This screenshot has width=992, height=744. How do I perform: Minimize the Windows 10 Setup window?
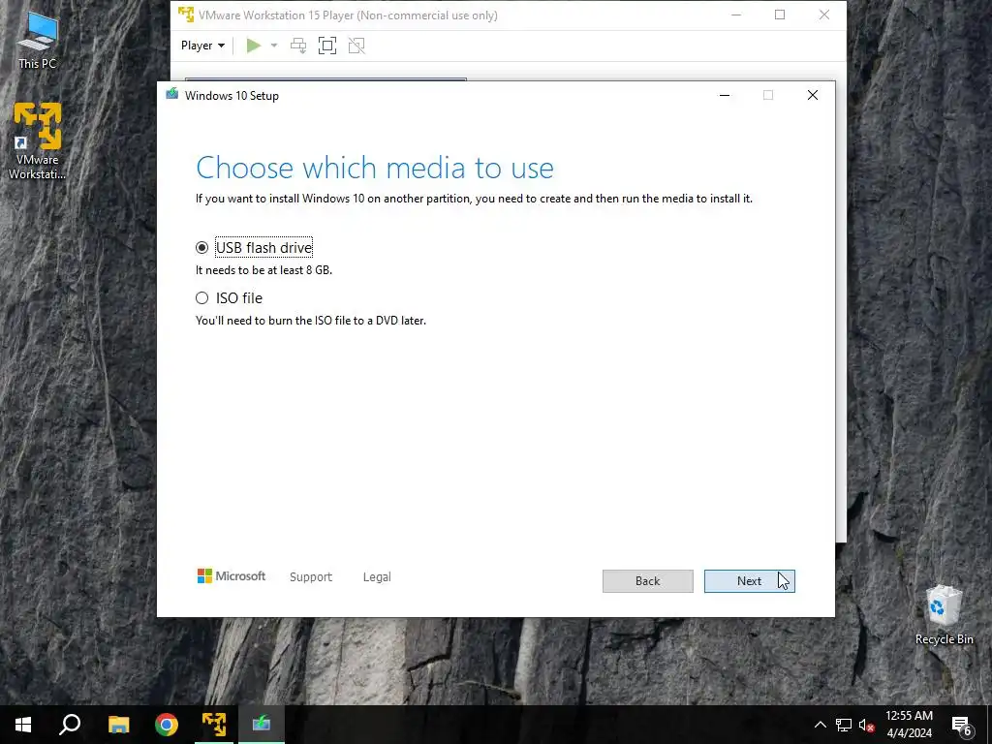[x=725, y=95]
